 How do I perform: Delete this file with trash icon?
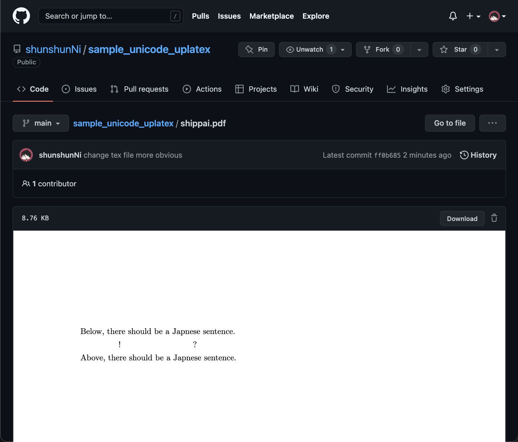[494, 218]
